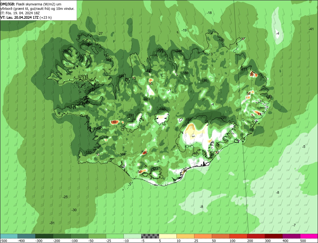
Task: Click the '-133' value on Reykjanes
Action: 88,153
